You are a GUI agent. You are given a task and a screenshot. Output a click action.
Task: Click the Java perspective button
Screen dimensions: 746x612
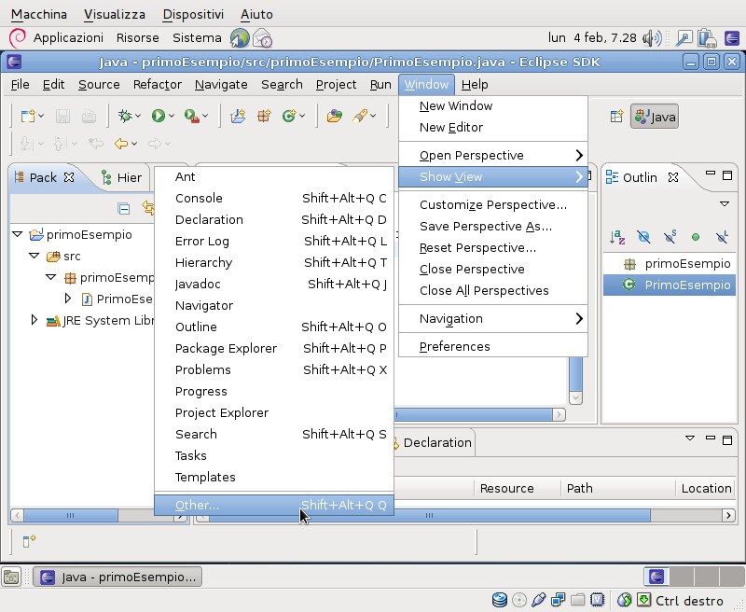[x=655, y=117]
